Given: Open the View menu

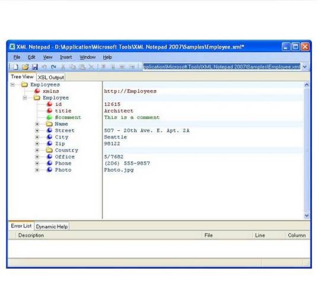Looking at the screenshot, I should point(47,57).
